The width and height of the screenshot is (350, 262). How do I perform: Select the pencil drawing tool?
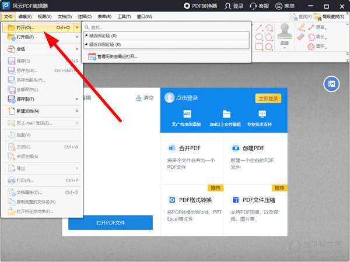coord(301,27)
